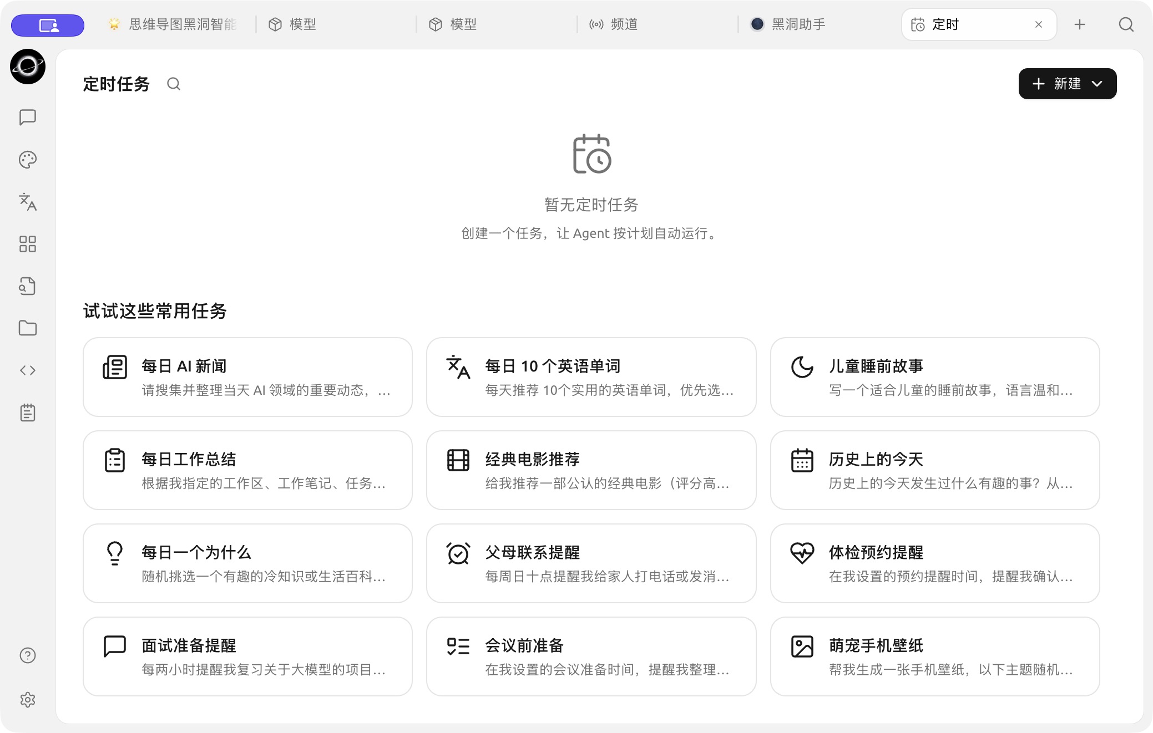Click description starting 每天推荐 10个实用的英语单词

click(609, 390)
